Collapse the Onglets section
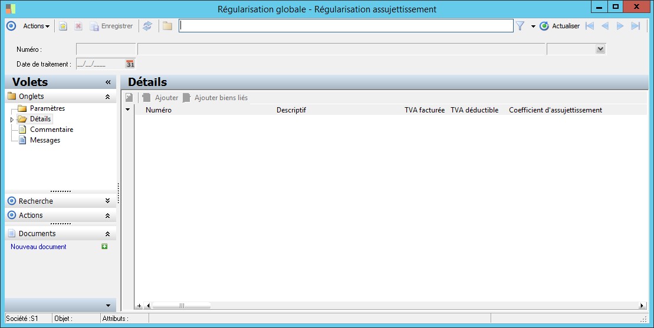The width and height of the screenshot is (654, 328). pos(107,97)
